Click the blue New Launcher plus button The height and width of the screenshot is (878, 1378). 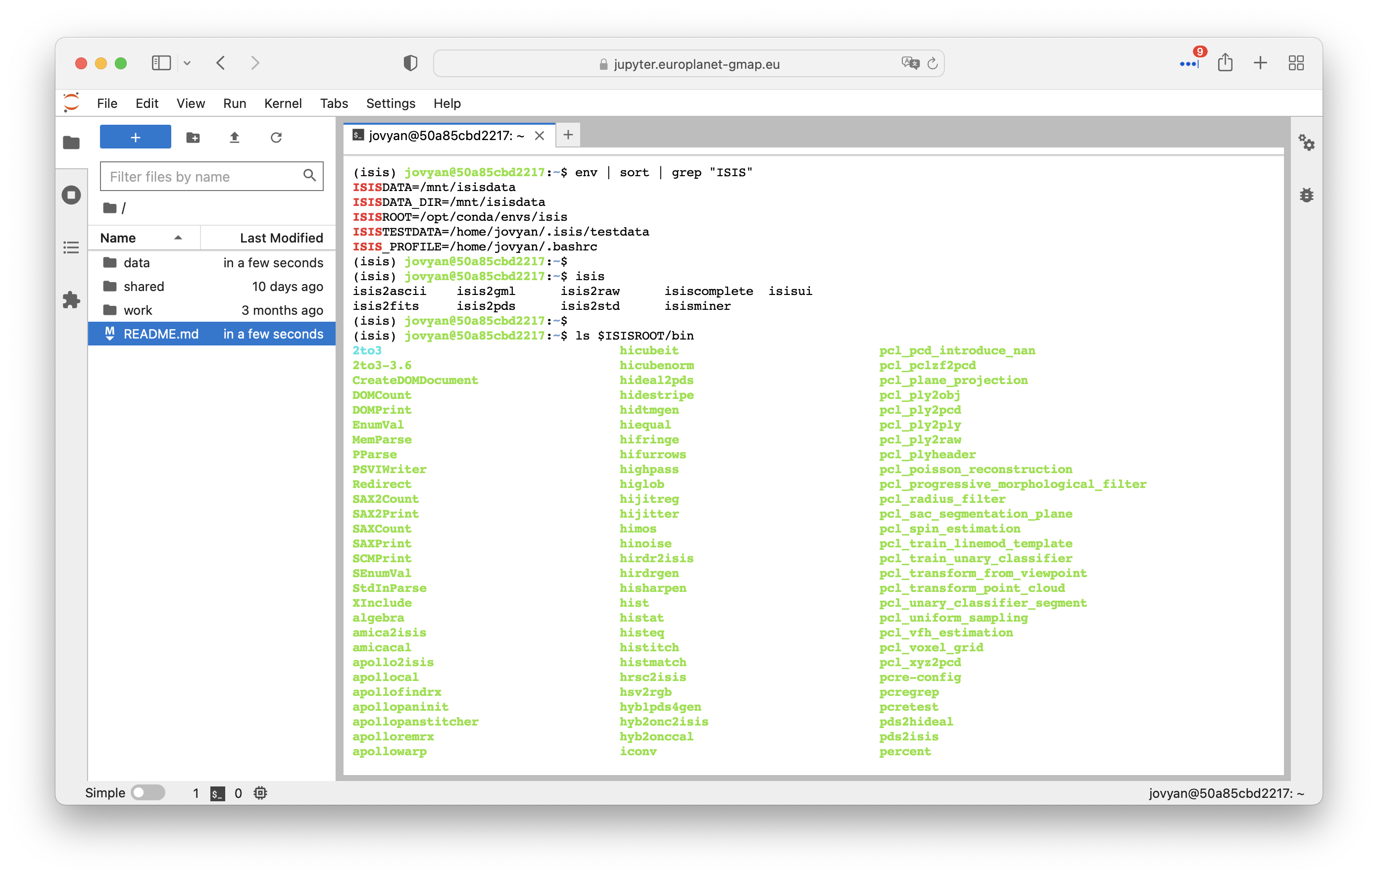coord(135,138)
